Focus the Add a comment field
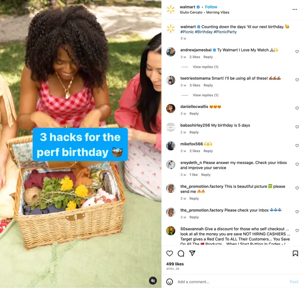Viewport: 302px width, 288px height. click(x=231, y=282)
